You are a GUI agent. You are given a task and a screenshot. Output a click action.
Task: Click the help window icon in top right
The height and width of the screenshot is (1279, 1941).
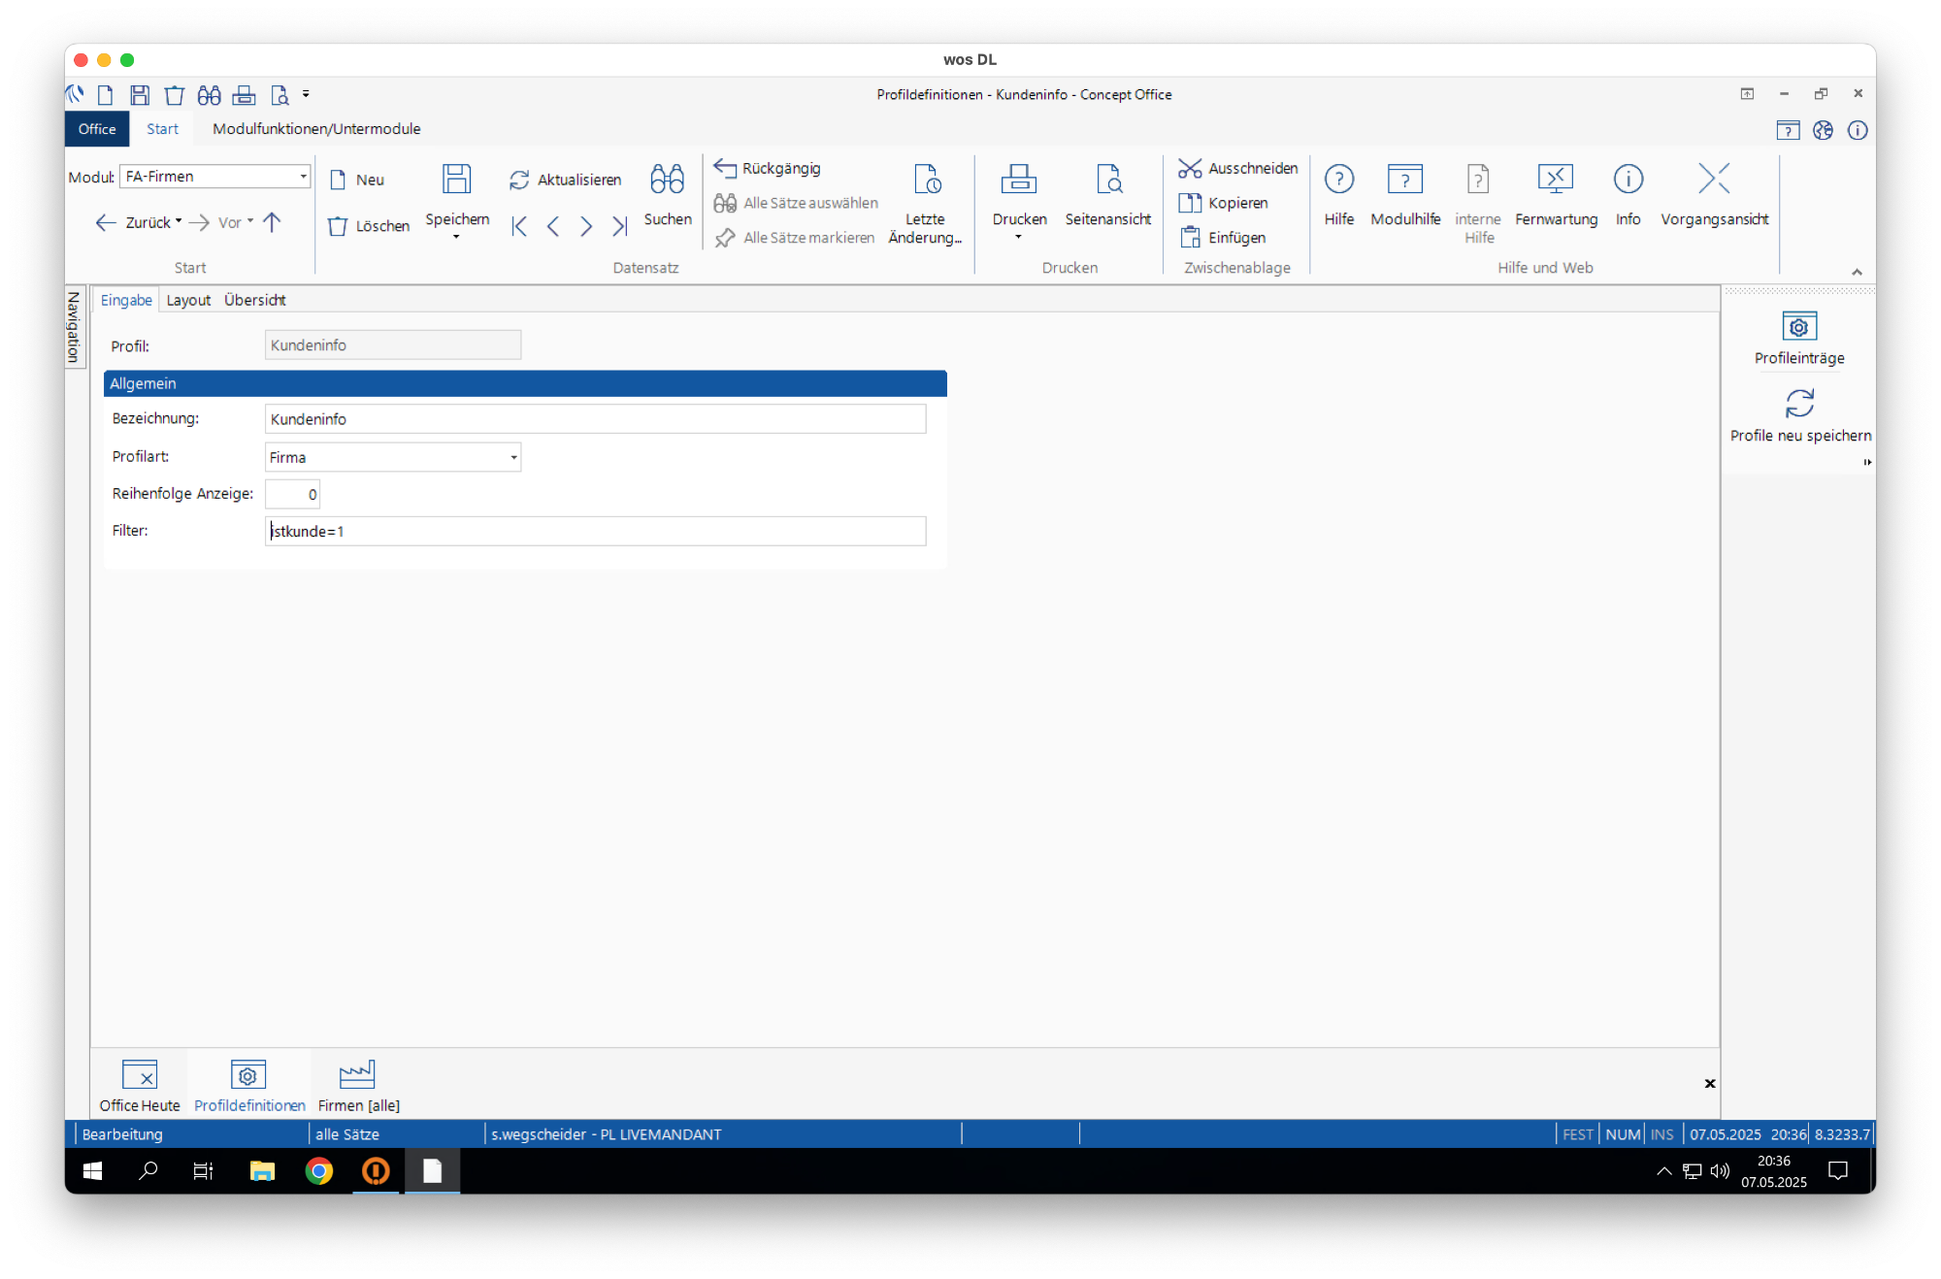click(1788, 130)
